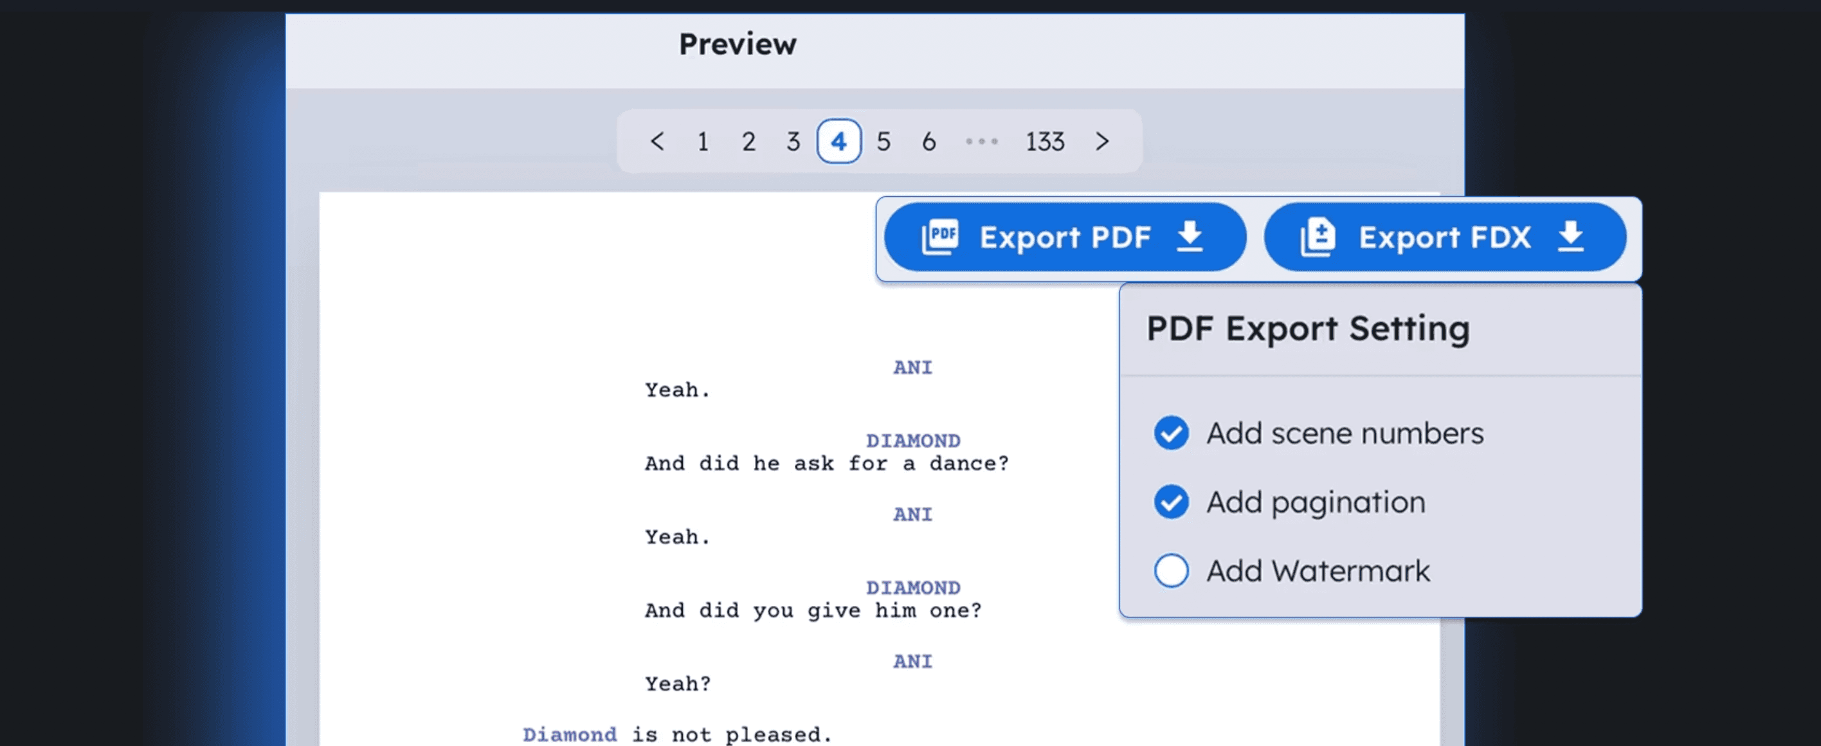Screen dimensions: 1821x746
Task: Expand the hidden pages ellipsis in pagination
Action: point(981,141)
